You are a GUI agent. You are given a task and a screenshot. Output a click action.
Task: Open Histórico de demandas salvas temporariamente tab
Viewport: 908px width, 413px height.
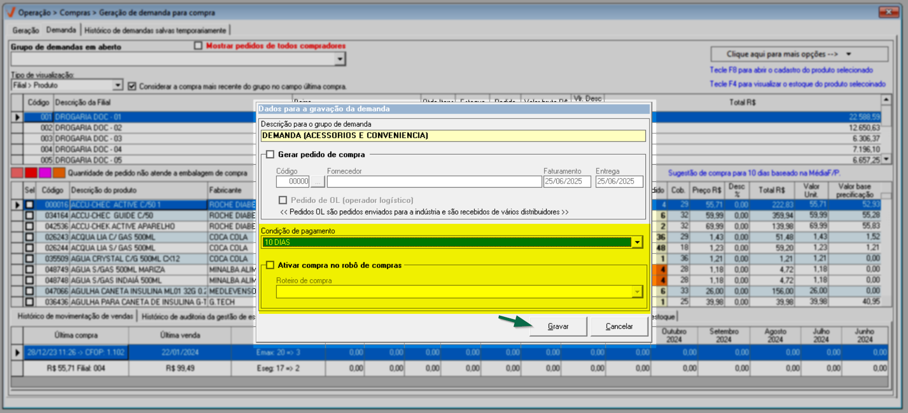tap(155, 31)
